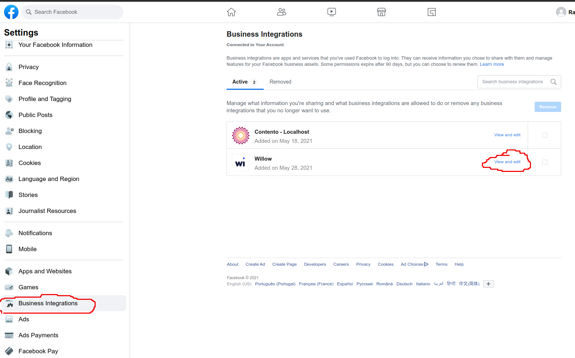The image size is (575, 358).
Task: Open the Help footer link
Action: 459,264
